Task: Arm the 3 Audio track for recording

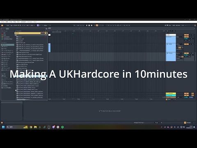Action: pos(193,53)
